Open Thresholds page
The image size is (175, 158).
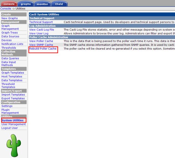tap(9, 48)
